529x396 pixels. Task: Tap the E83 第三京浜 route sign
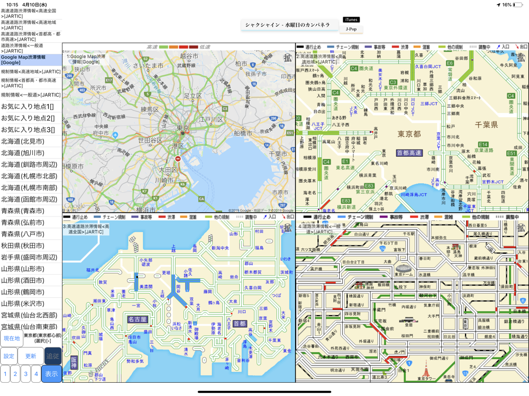[x=369, y=186]
